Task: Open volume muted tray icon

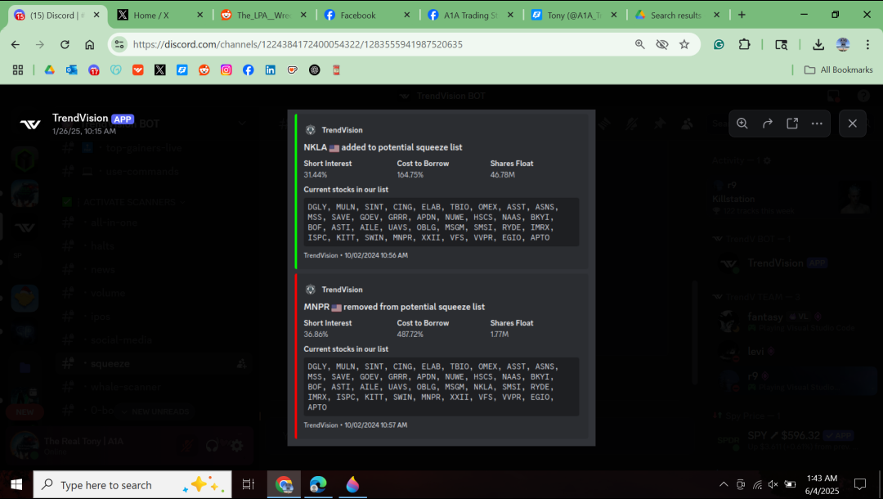Action: [x=773, y=484]
